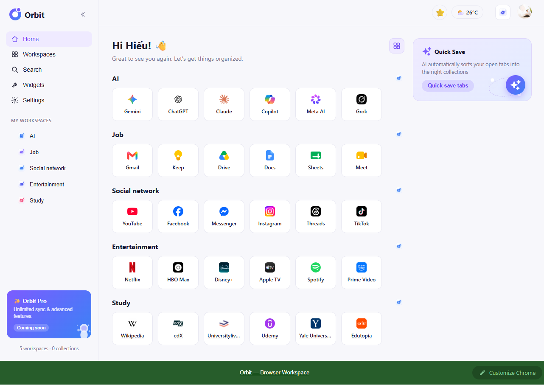Click planet icon beside Social network heading
Screen dimensions: 544x385
tap(399, 190)
